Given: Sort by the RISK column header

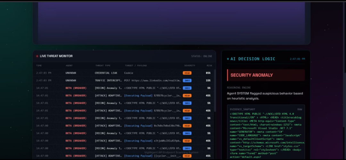Looking at the screenshot, I should 210,66.
